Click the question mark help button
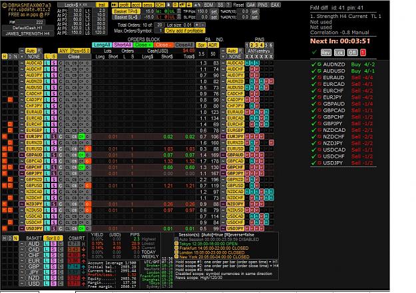 tap(228, 5)
